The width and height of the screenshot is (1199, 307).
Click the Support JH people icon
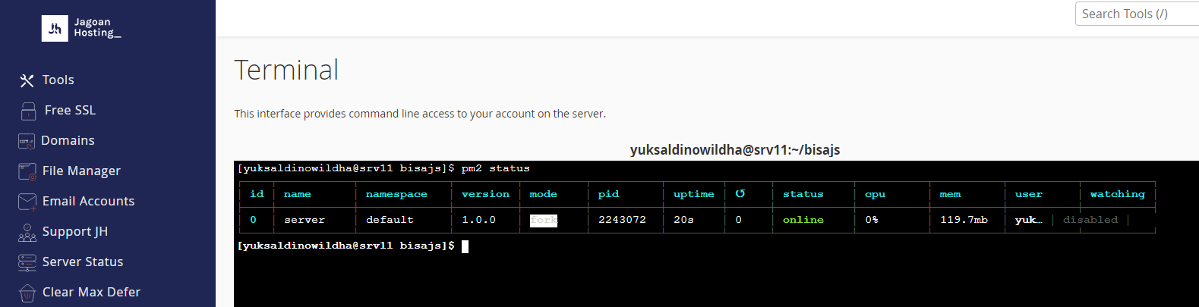point(27,232)
